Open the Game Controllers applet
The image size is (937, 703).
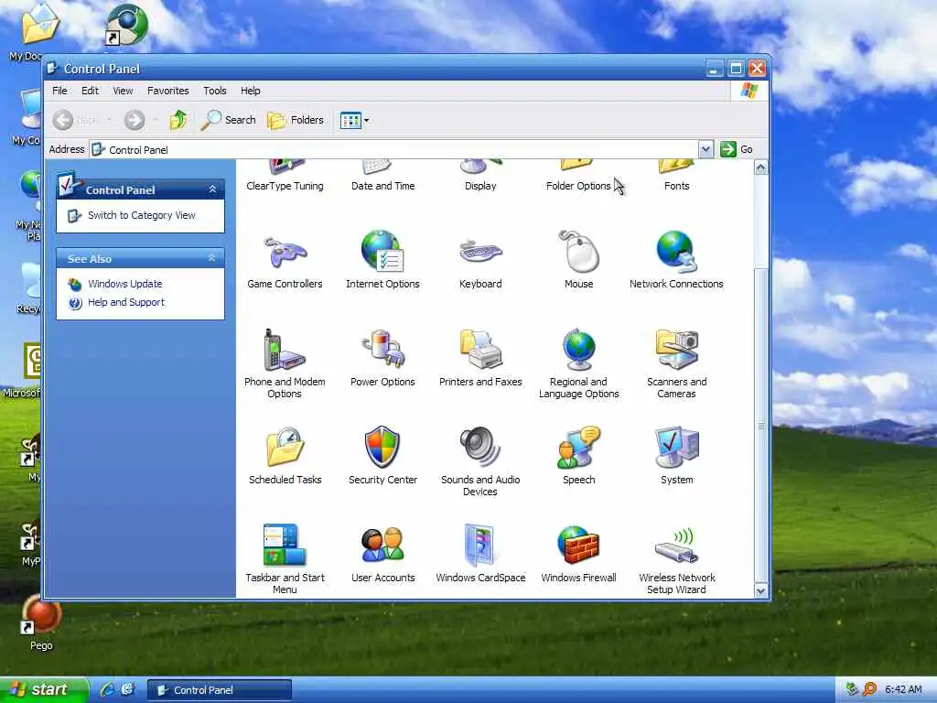tap(285, 253)
